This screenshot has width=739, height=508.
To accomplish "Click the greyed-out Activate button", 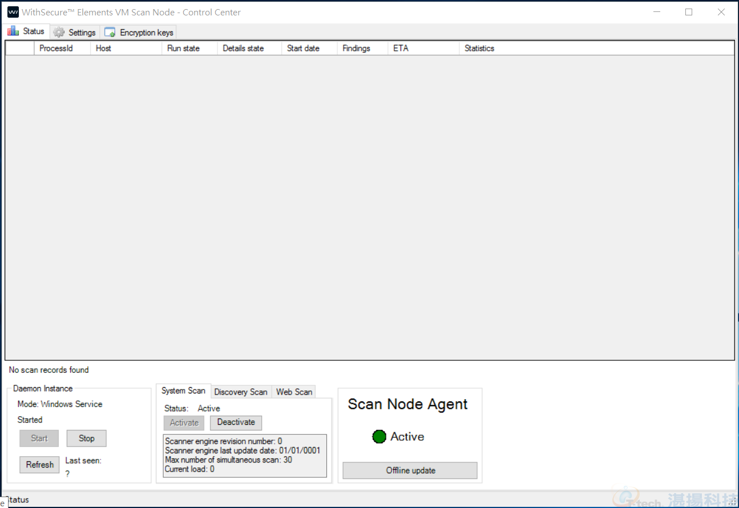I will pyautogui.click(x=184, y=422).
